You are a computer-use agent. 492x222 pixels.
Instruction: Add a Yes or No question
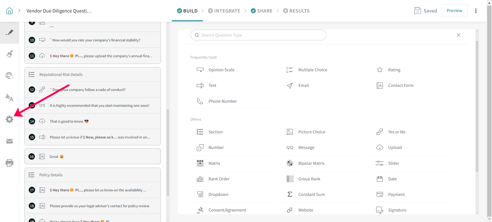point(396,132)
